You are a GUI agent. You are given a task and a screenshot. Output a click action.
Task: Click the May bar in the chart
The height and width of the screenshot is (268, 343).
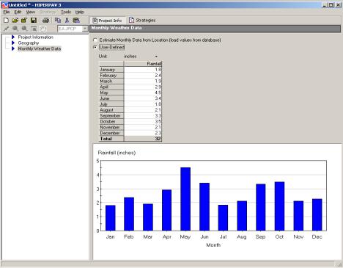click(x=185, y=199)
